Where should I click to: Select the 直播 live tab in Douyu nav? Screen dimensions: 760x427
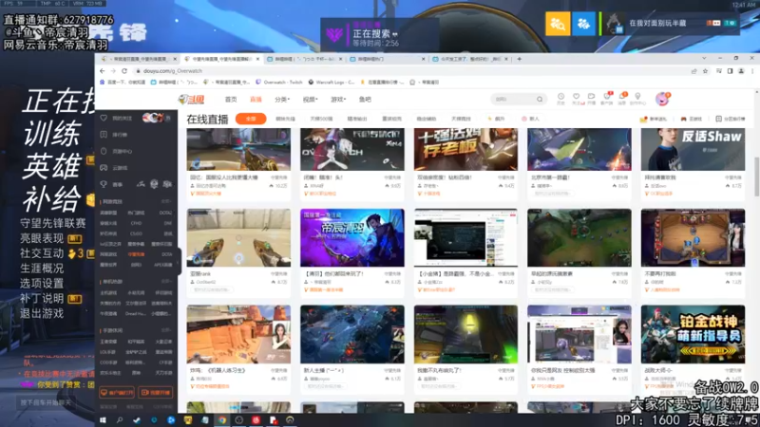pos(256,100)
